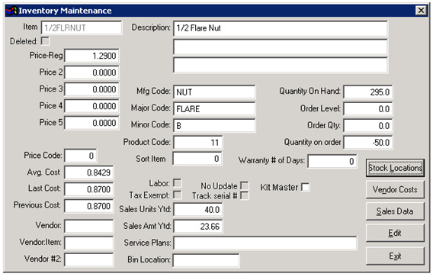
Task: Select the Order Level field
Action: pos(368,109)
